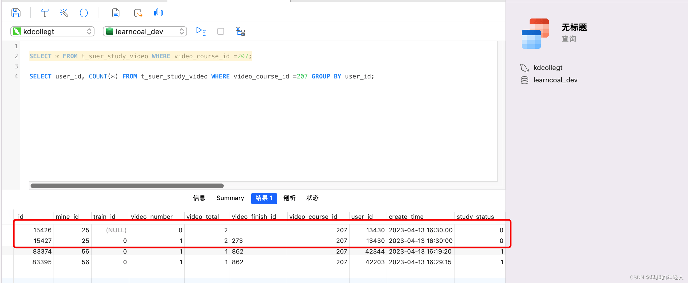Click the Query Builder tool icon

coord(45,13)
